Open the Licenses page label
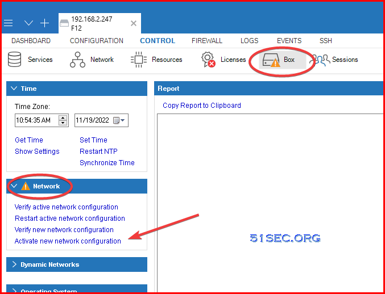This screenshot has width=385, height=294. (x=233, y=60)
